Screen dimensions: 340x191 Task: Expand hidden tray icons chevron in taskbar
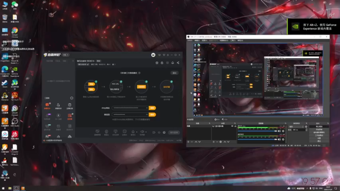tap(307, 188)
